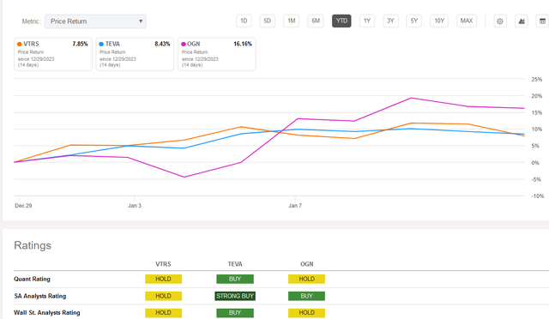Click the Jan 7 axis label
Screen dimensions: 549x319
(x=295, y=206)
